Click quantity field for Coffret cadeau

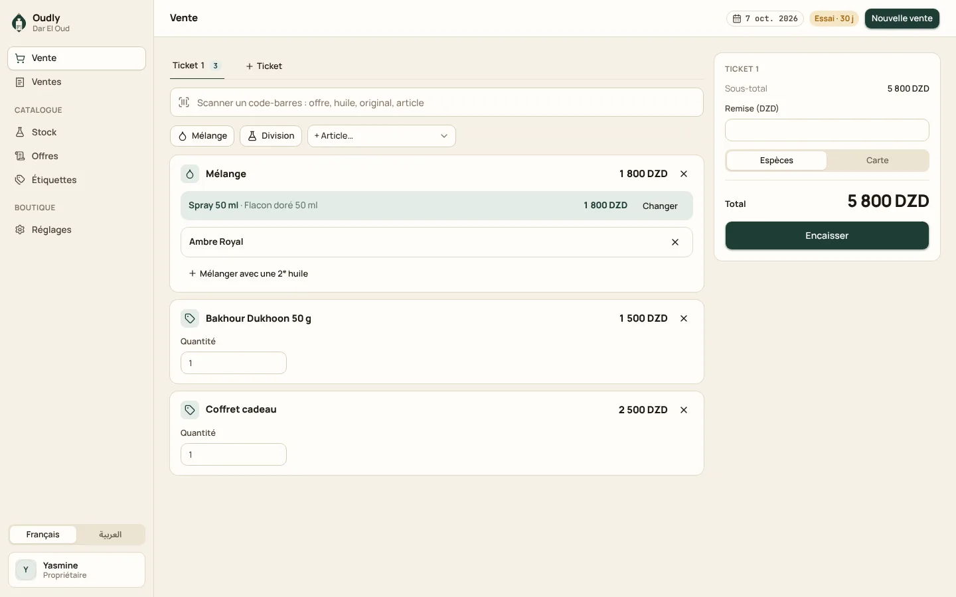(234, 454)
